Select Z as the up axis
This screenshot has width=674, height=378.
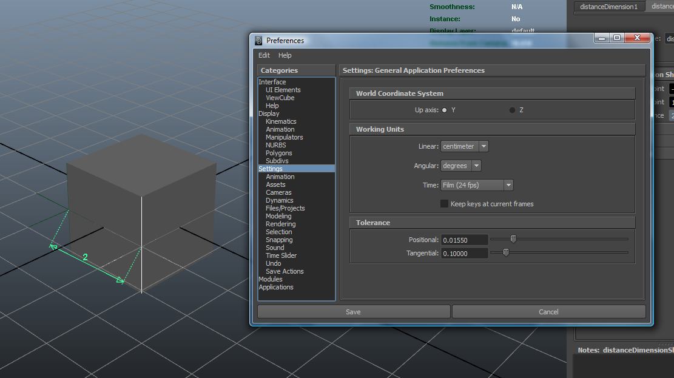coord(512,109)
